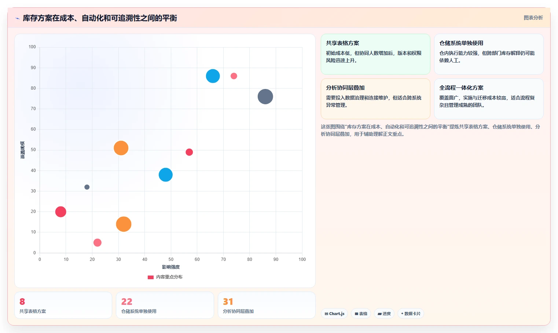Click the 图表分析 label in the header
The image size is (558, 333).
tap(533, 18)
